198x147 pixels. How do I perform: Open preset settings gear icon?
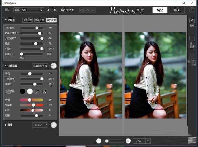55,10
